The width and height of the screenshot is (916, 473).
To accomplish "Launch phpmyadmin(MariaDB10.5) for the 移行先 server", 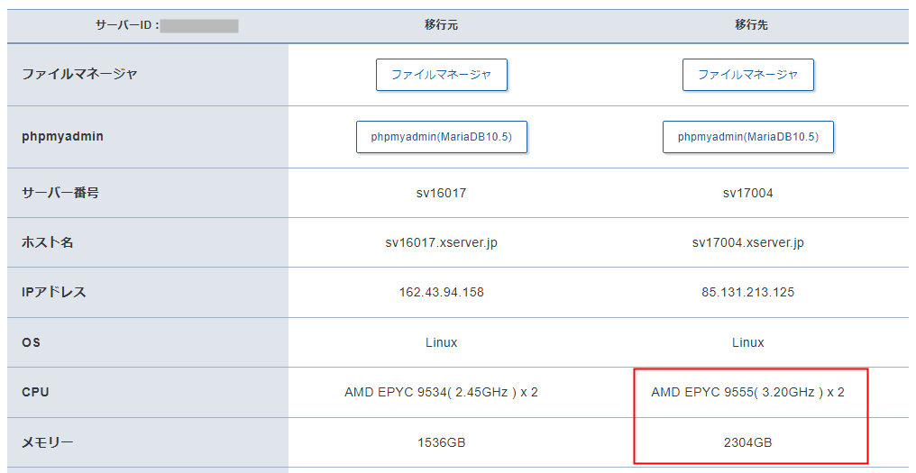I will click(747, 137).
